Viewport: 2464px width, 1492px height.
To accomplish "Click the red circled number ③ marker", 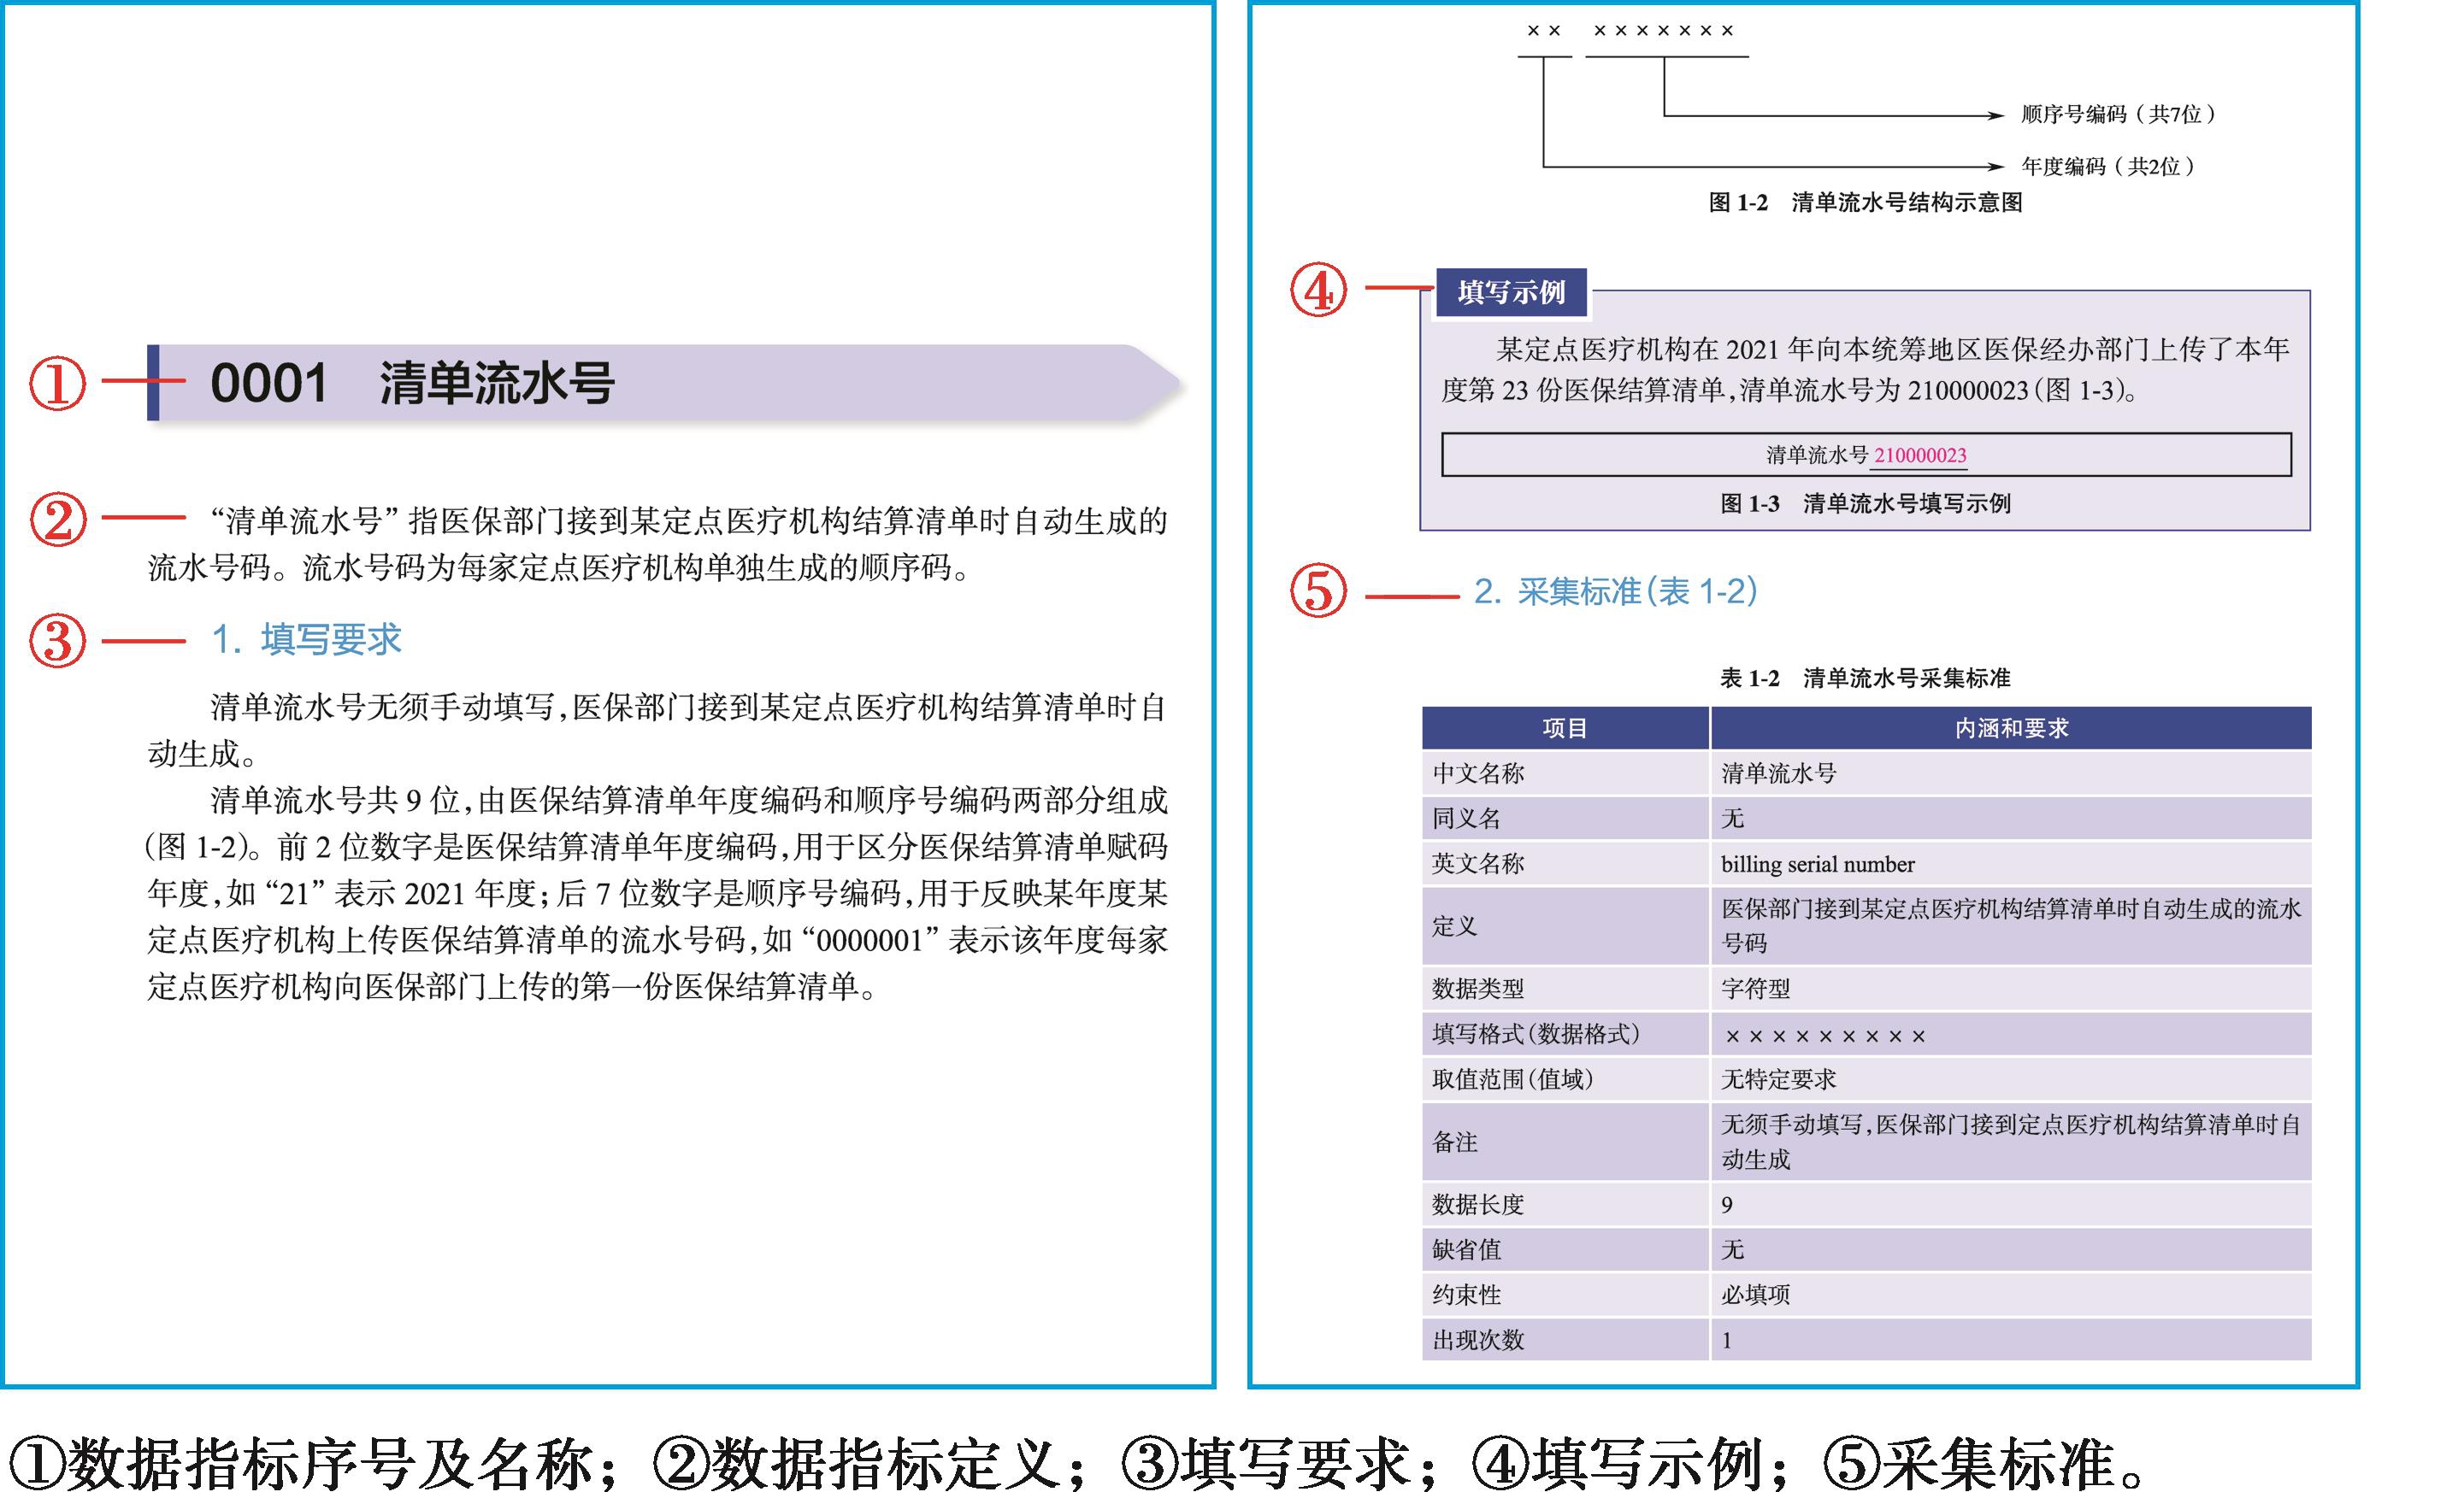I will [x=57, y=642].
